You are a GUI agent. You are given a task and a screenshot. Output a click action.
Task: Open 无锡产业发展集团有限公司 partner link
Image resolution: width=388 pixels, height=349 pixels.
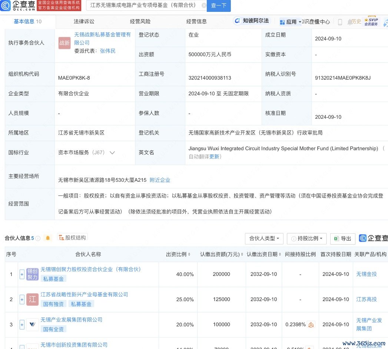[72, 320]
